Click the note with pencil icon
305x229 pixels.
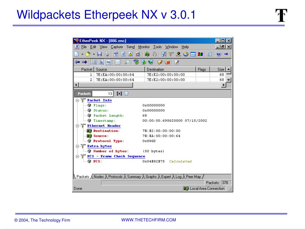[x=160, y=62]
